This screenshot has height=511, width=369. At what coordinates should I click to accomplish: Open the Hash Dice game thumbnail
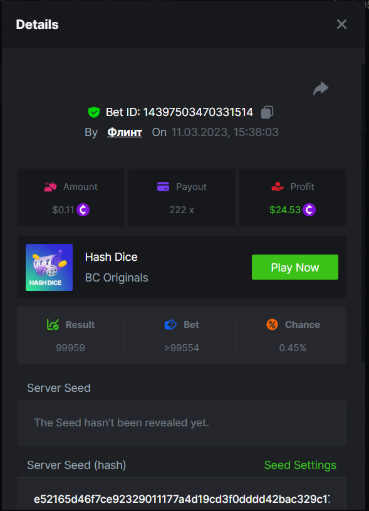pos(49,267)
